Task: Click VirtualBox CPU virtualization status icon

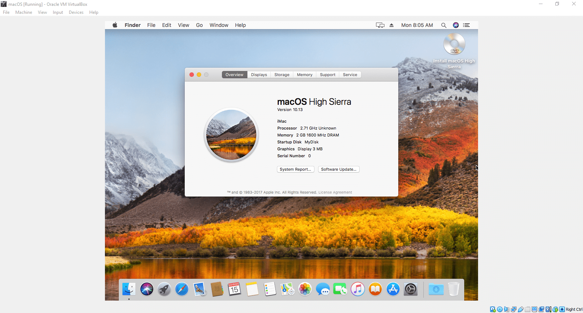Action: pos(548,309)
